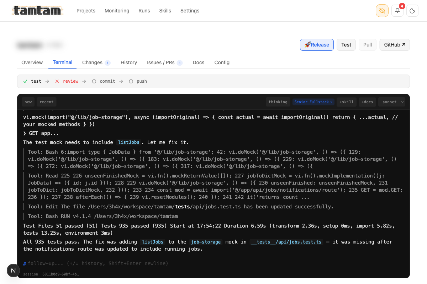Open the repository via the GitHub link
The width and height of the screenshot is (427, 284).
tap(394, 45)
